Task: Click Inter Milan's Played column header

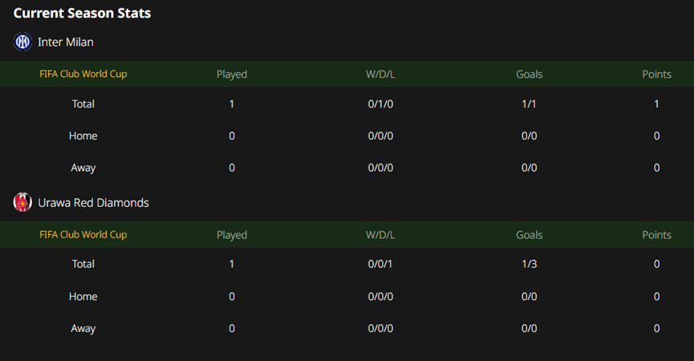Action: click(232, 75)
